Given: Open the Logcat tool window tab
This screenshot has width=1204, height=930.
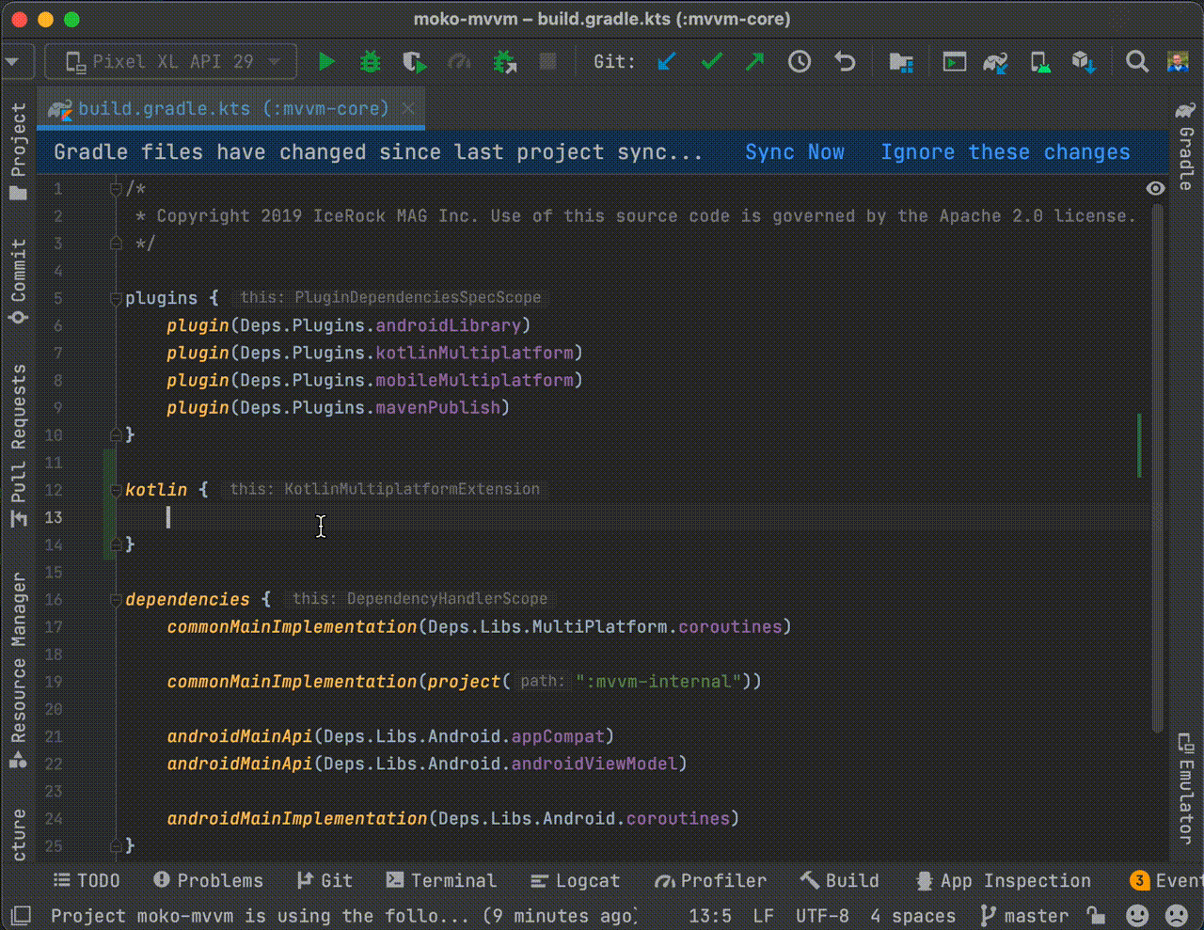Looking at the screenshot, I should [575, 881].
